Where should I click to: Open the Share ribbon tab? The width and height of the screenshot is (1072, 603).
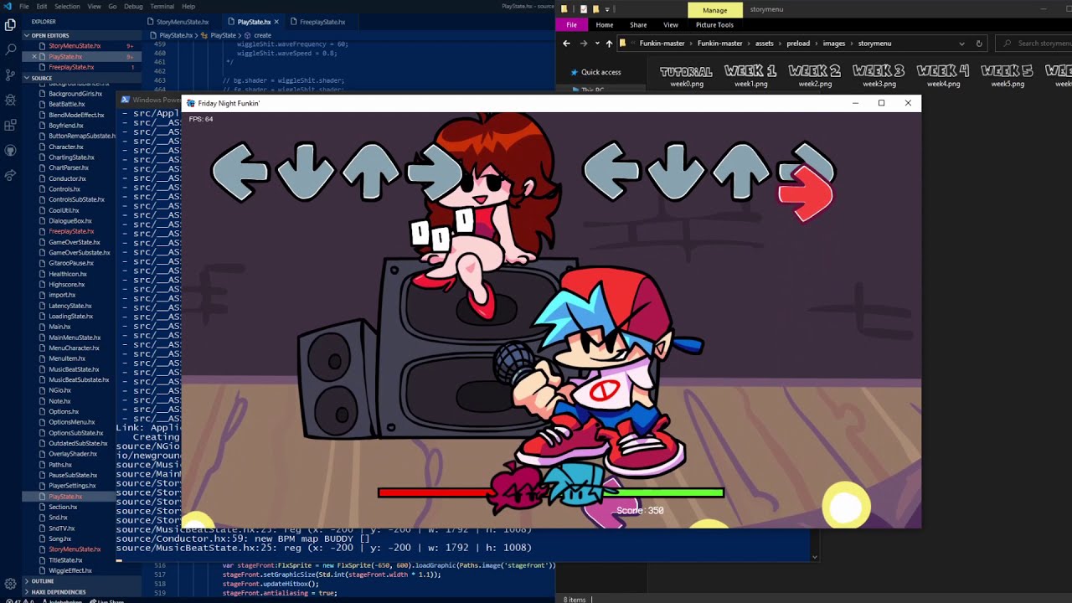click(x=638, y=25)
